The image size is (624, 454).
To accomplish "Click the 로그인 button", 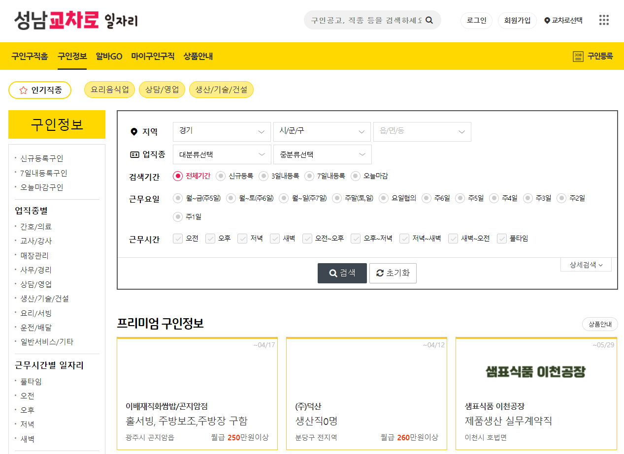I will click(476, 20).
